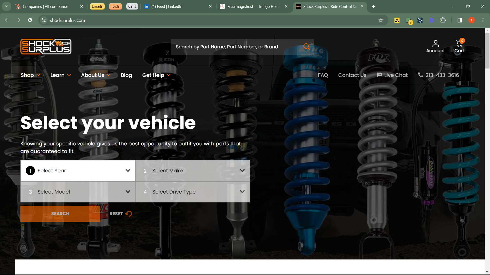490x275 pixels.
Task: Expand the Select Drive Type dropdown
Action: point(192,192)
